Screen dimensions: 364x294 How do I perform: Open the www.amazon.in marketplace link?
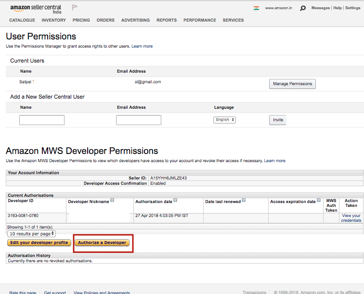pyautogui.click(x=279, y=8)
